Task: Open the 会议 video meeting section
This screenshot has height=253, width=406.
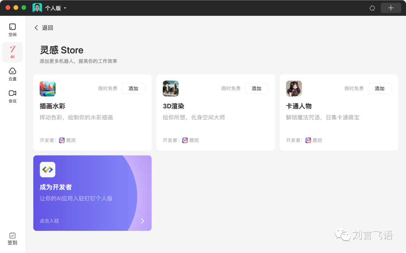Action: click(12, 97)
